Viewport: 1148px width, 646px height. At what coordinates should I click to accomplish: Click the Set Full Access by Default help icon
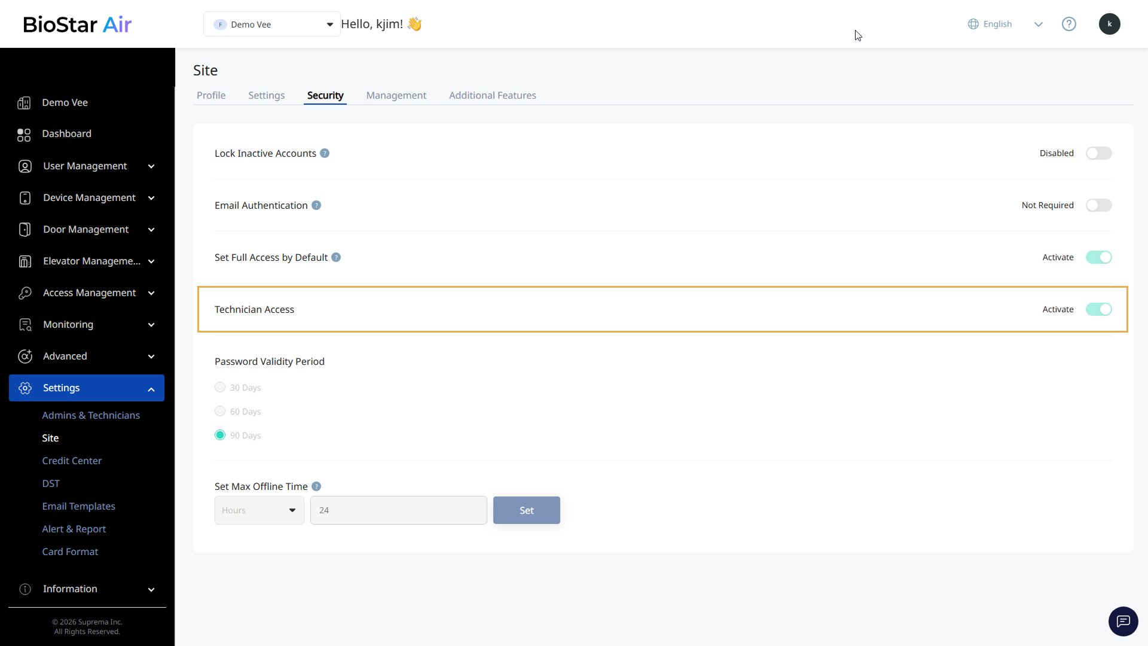pos(336,257)
